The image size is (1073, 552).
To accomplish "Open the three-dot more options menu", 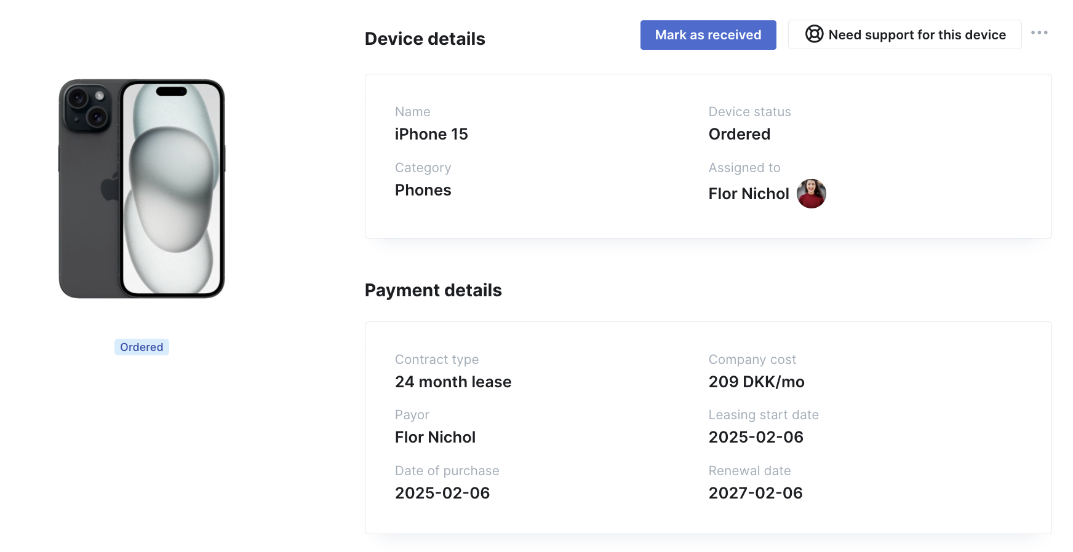I will [1039, 33].
